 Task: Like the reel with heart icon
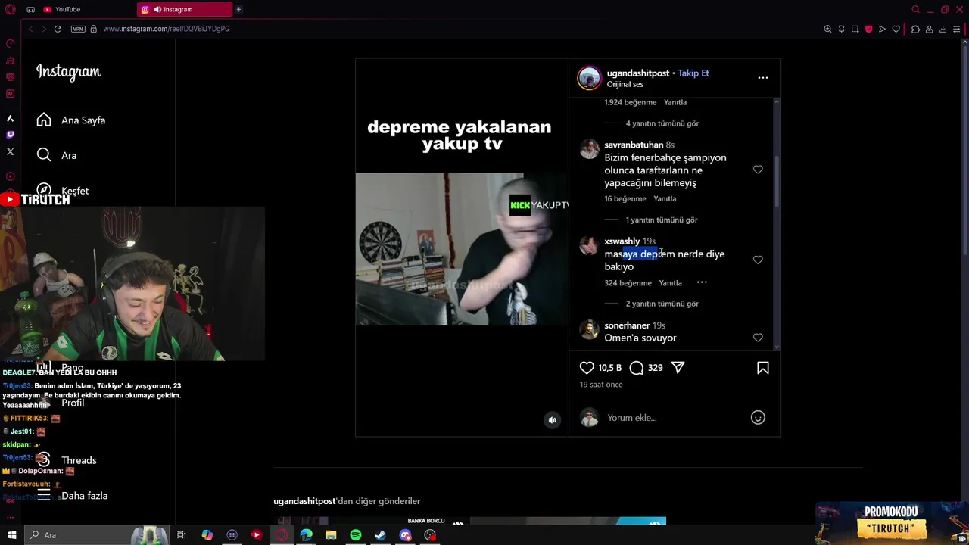[587, 368]
